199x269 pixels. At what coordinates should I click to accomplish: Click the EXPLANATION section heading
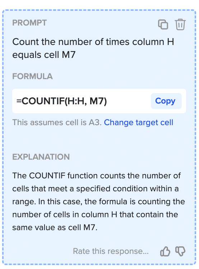[x=41, y=157]
